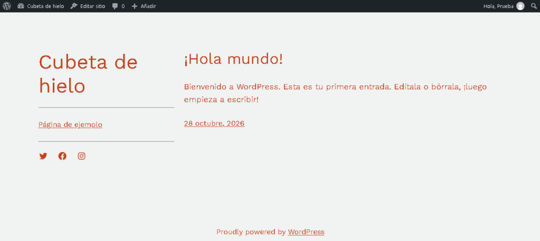Click the Bienvenido a WordPress paragraph text
Screen dimensions: 540x241
click(335, 93)
